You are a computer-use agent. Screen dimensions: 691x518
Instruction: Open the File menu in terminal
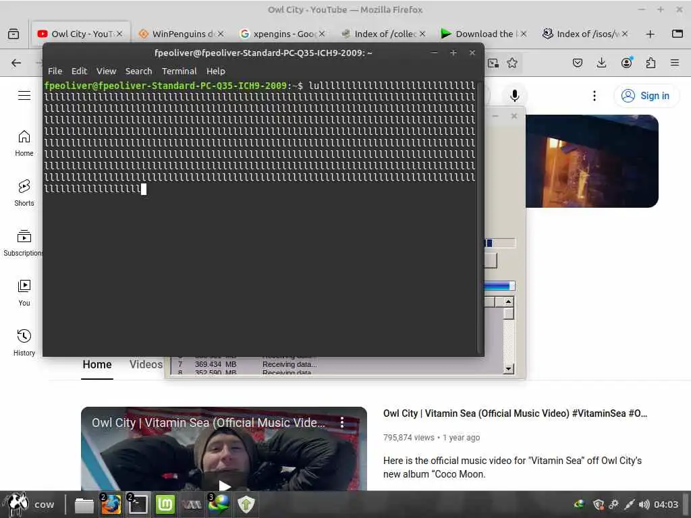[x=55, y=71]
